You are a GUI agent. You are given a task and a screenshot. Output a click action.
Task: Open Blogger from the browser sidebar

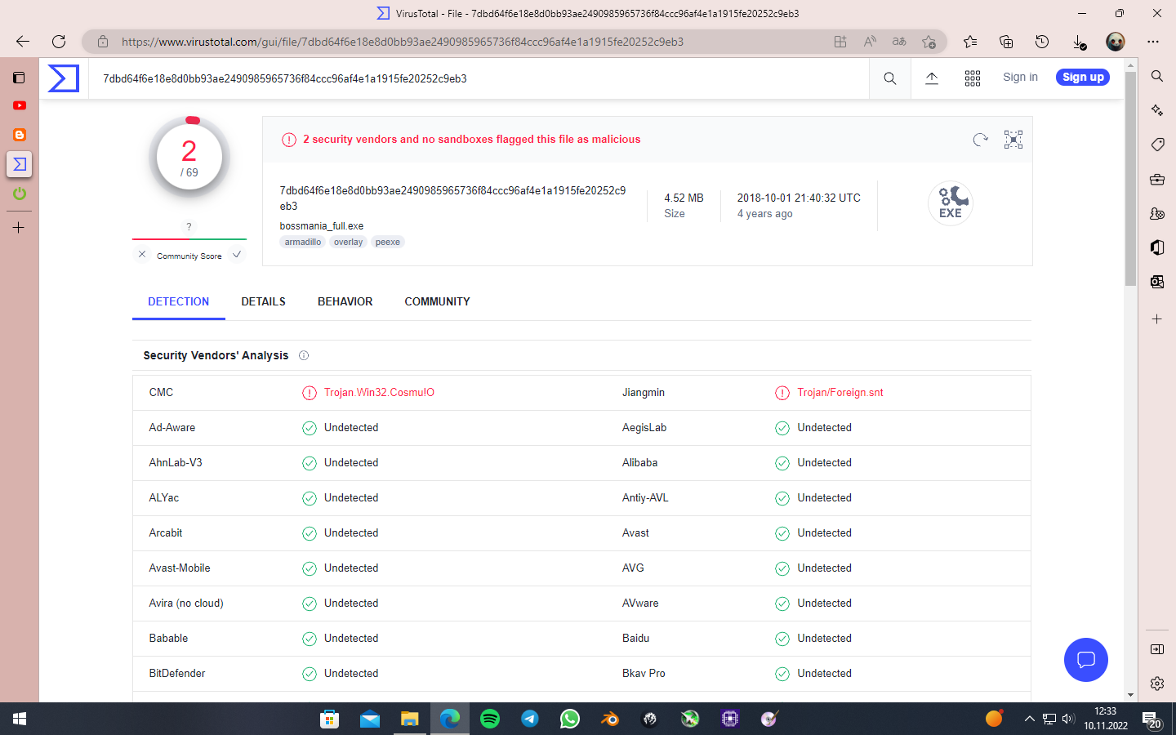(x=20, y=135)
